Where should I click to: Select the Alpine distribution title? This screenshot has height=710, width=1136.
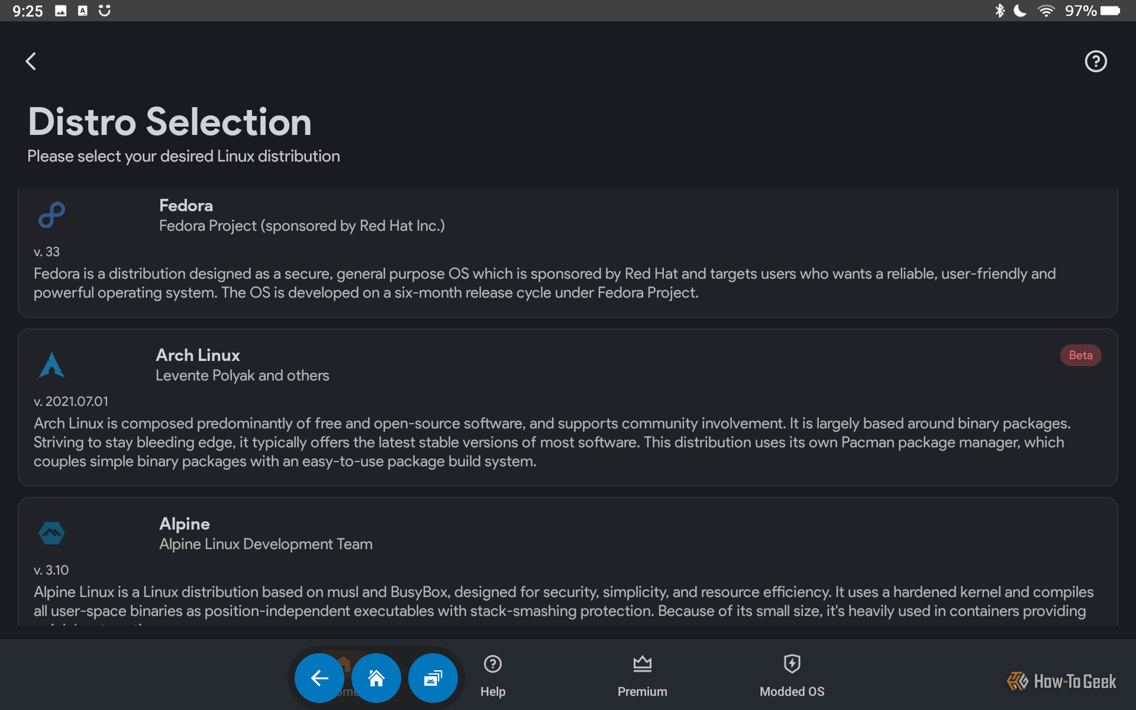tap(185, 524)
